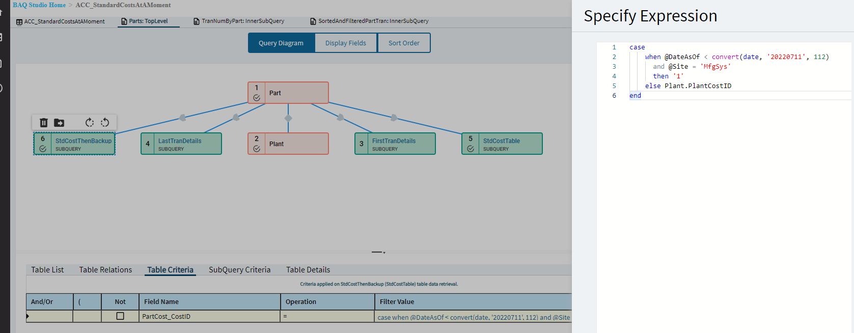Viewport: 854px width, 333px height.
Task: Click the grid icon of ACC_StandardCostsAtAMoment tab
Action: tap(19, 22)
